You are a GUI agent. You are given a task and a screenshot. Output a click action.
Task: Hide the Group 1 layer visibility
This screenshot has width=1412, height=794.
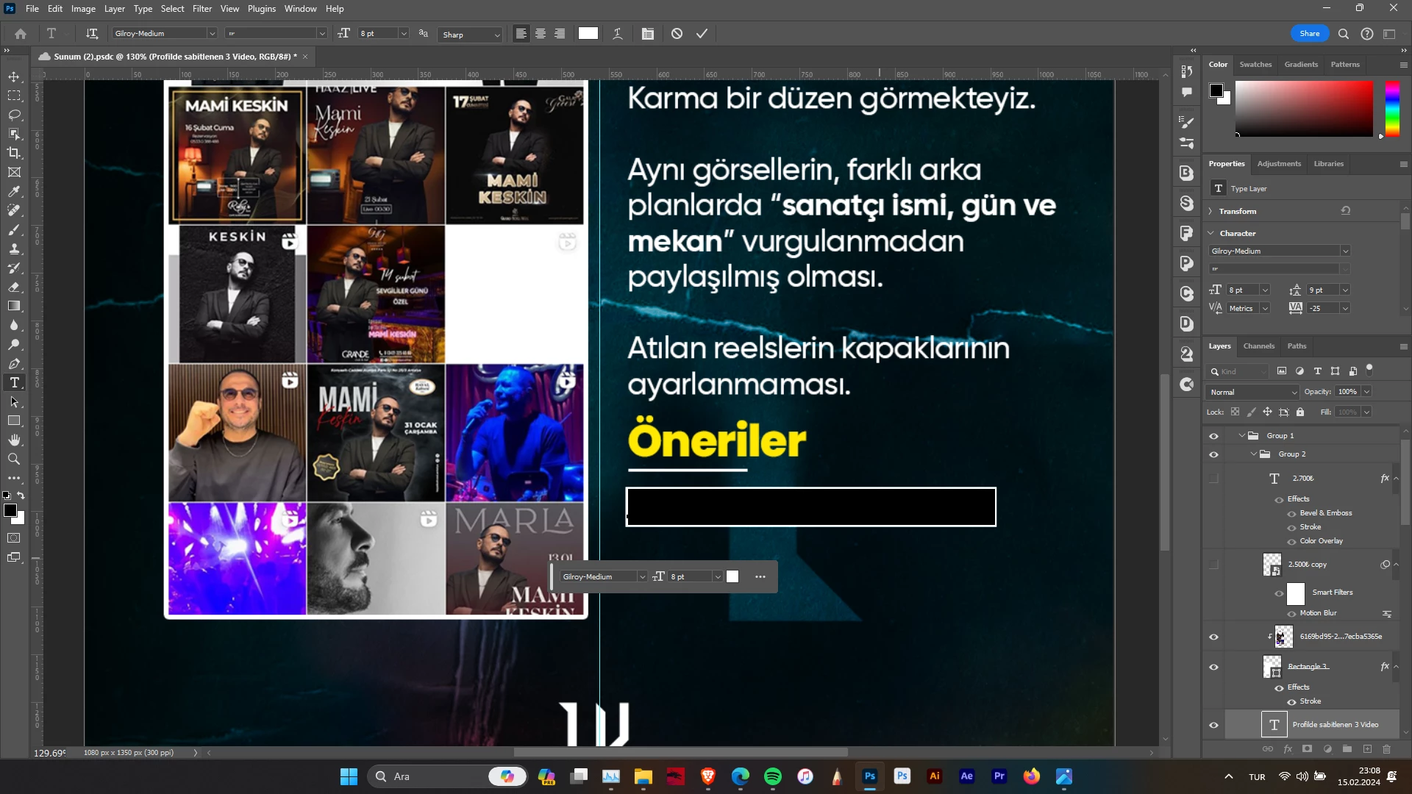click(1213, 436)
